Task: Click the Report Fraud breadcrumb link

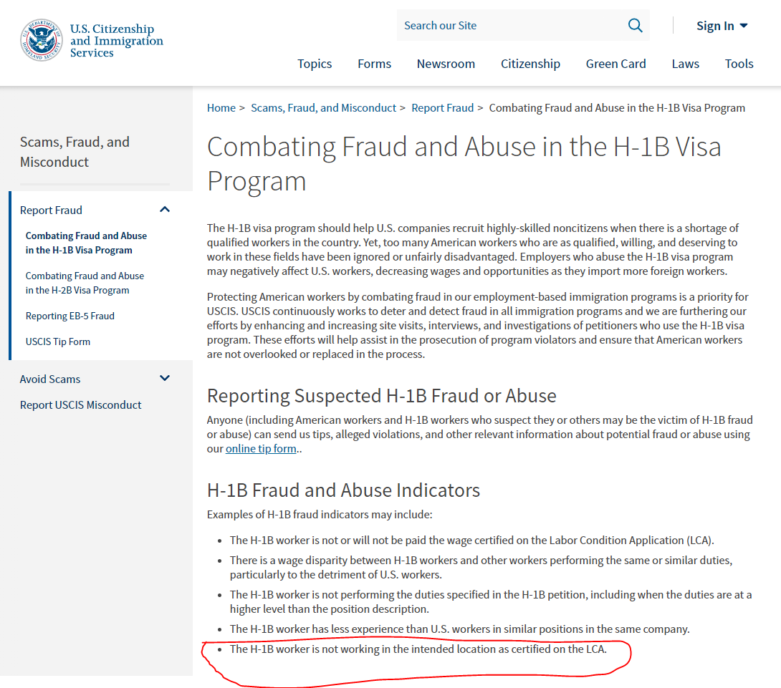Action: click(442, 108)
